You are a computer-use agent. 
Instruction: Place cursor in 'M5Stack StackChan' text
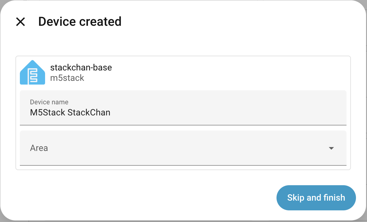point(70,113)
